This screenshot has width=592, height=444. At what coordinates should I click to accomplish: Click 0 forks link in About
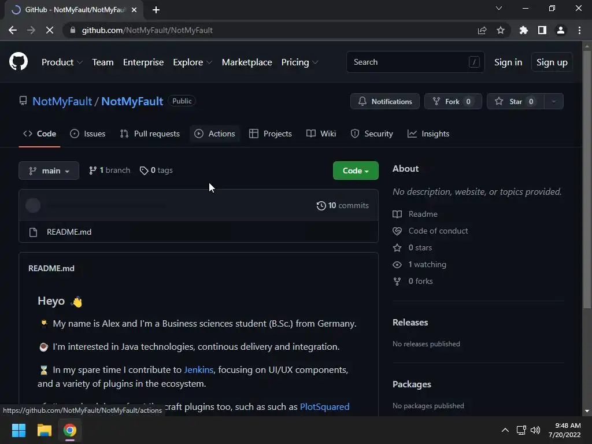421,281
